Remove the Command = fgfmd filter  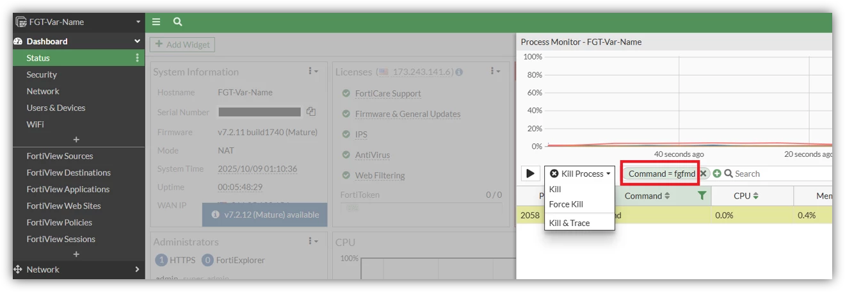[x=703, y=174]
